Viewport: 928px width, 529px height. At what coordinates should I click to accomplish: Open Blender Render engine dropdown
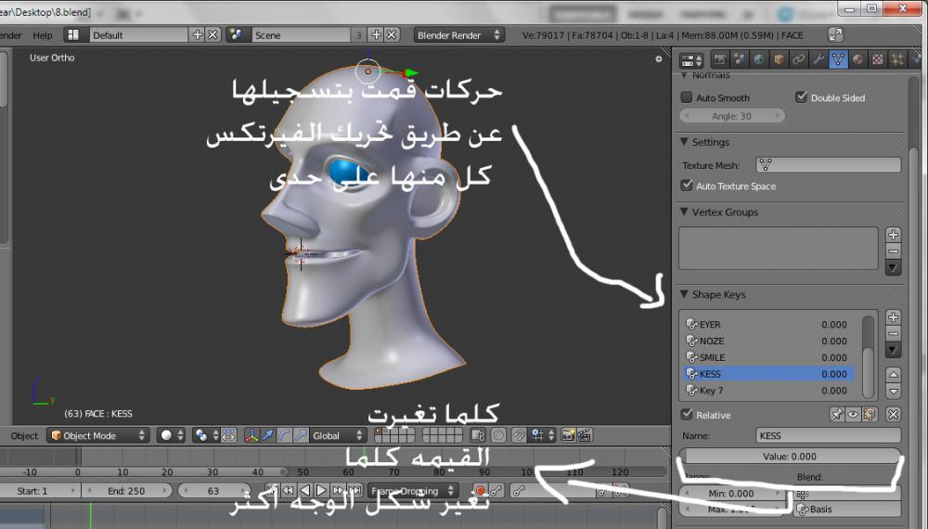click(x=458, y=35)
